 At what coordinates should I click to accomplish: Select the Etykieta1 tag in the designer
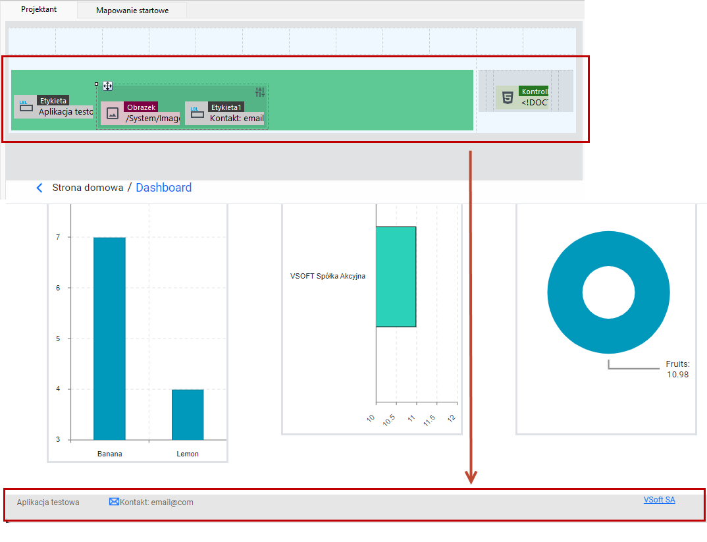pos(226,107)
